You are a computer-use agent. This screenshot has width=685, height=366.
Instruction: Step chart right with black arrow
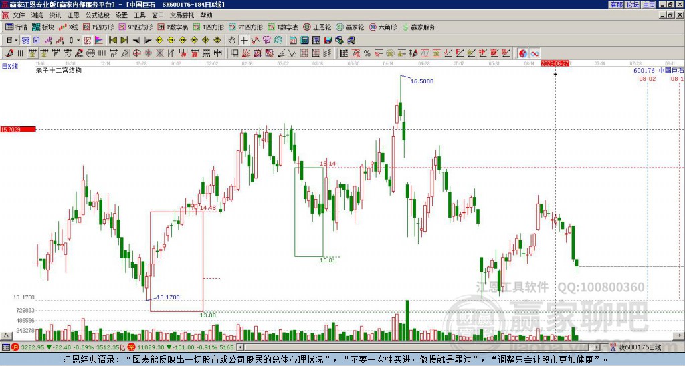click(x=148, y=41)
